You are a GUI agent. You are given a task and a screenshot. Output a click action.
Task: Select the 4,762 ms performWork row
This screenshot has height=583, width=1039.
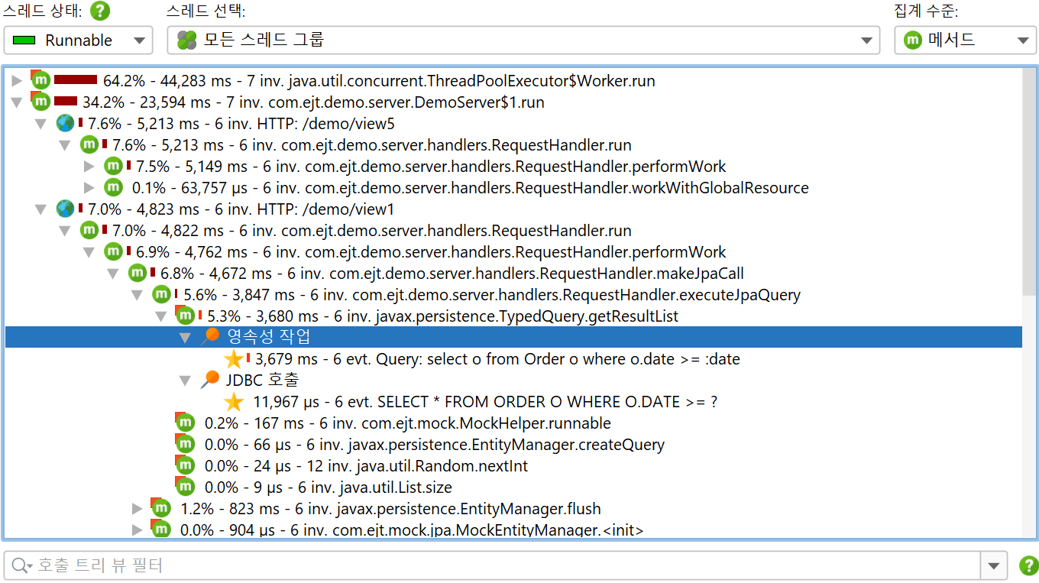coord(513,252)
